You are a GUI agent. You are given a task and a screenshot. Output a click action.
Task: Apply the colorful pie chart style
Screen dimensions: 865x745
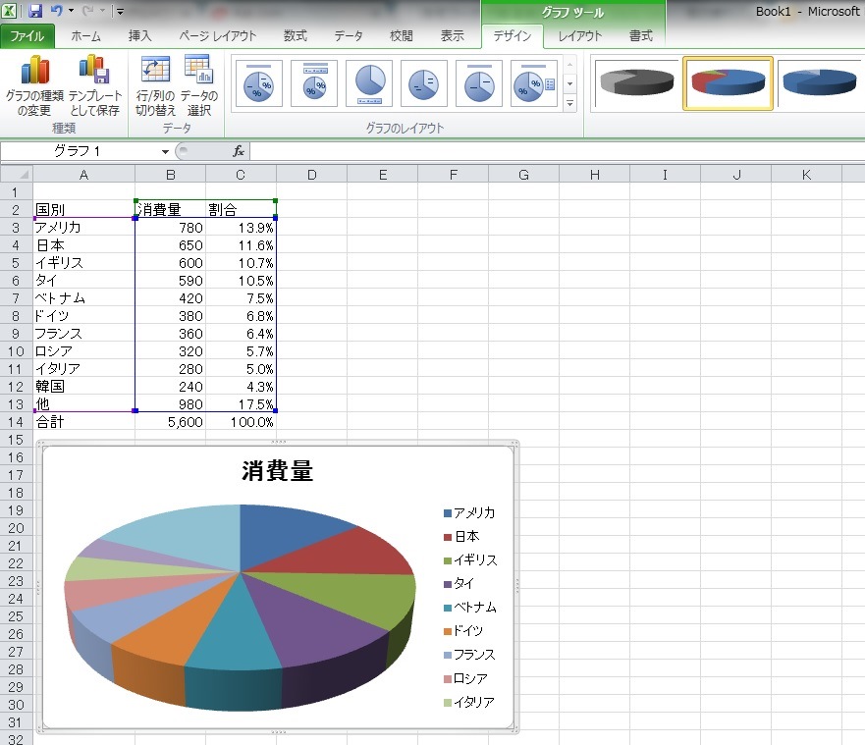point(728,83)
